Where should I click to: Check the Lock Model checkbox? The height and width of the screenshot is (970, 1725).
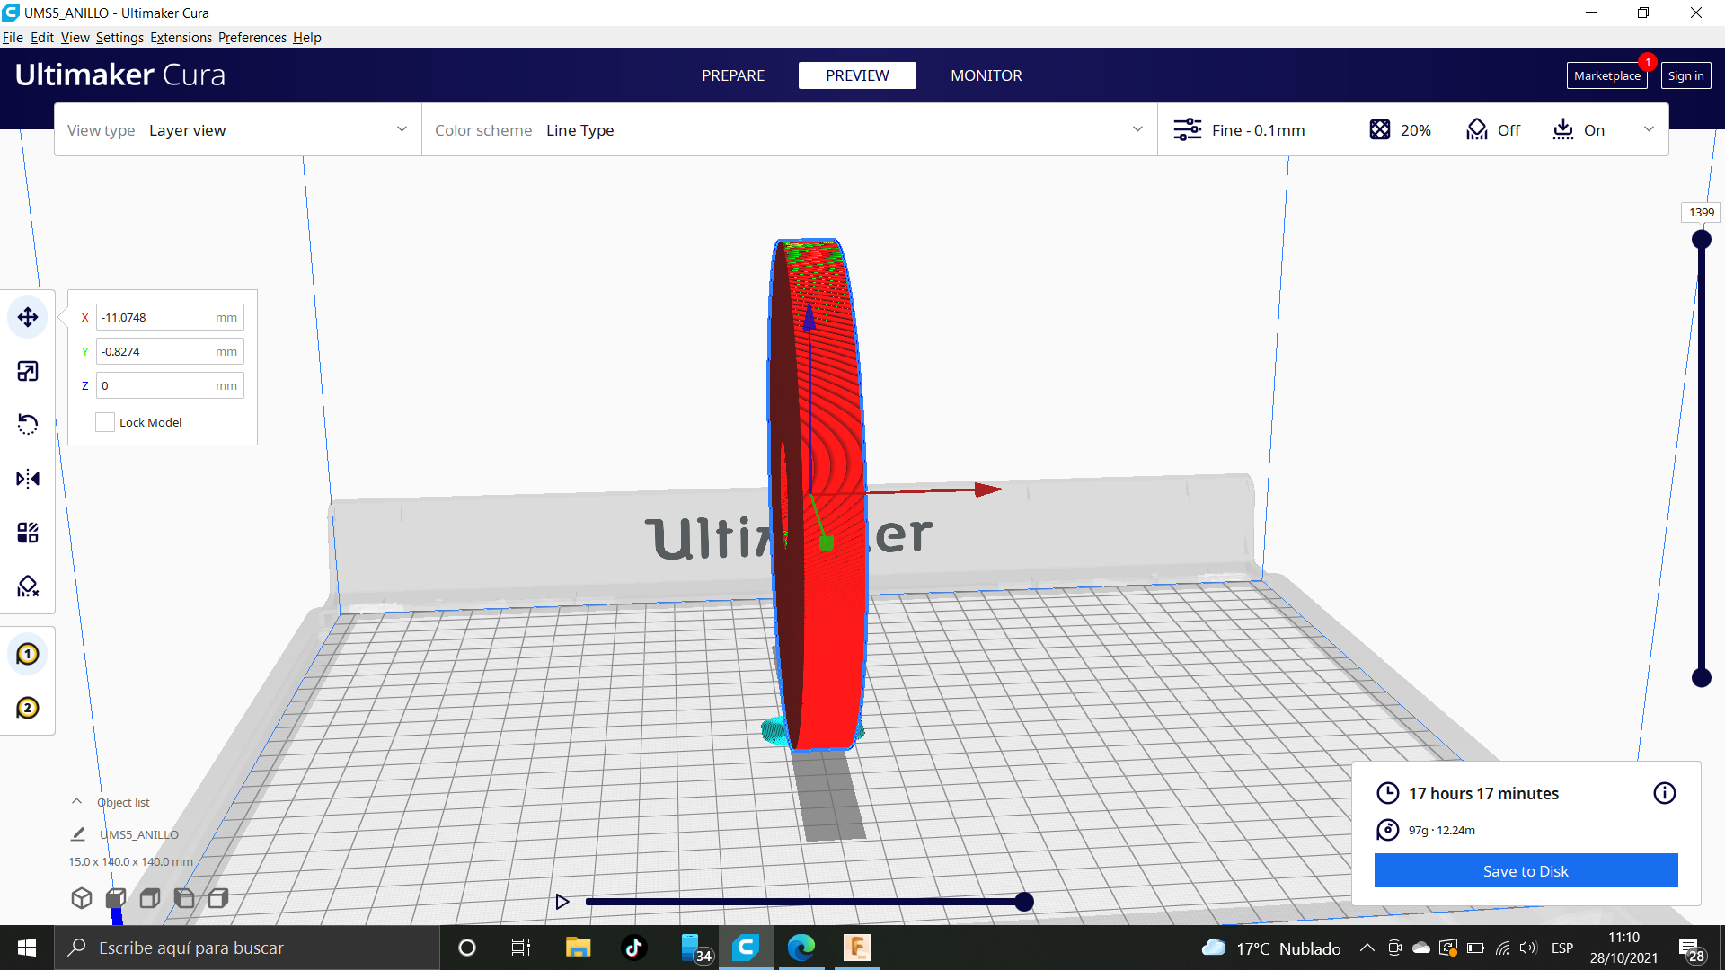click(x=105, y=422)
